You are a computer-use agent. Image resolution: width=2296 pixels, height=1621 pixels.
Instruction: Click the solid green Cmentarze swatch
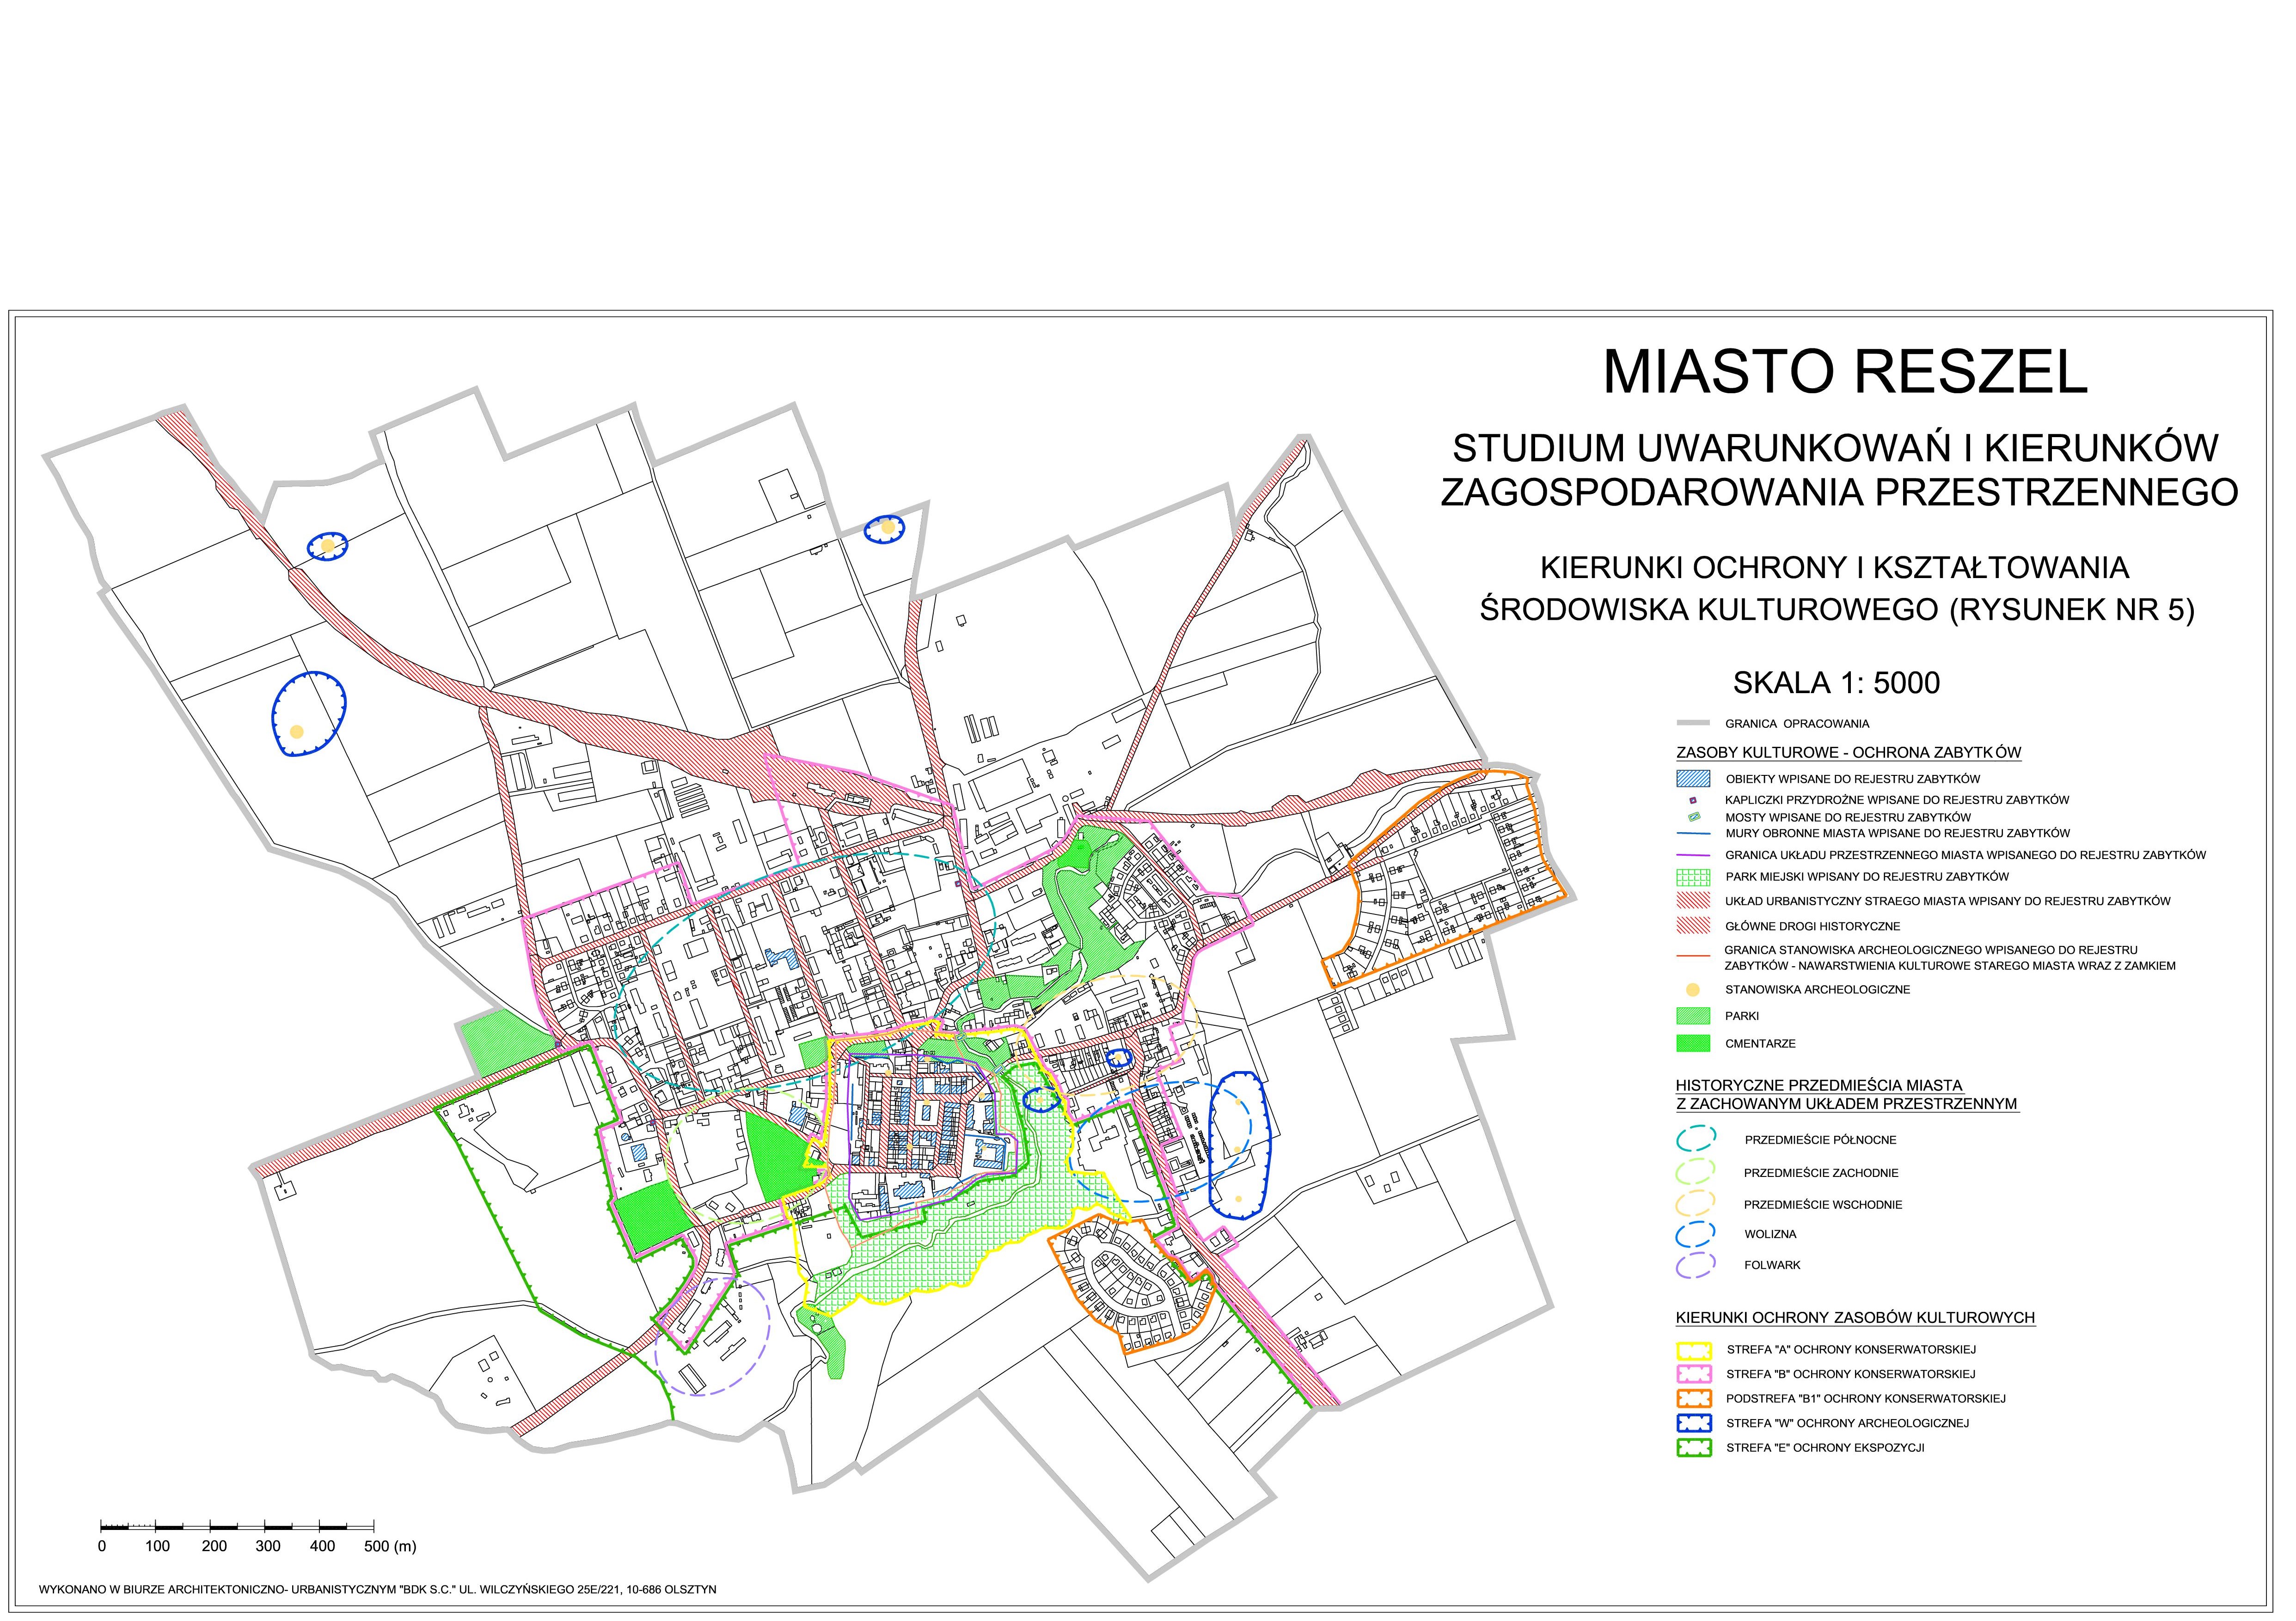1693,1043
